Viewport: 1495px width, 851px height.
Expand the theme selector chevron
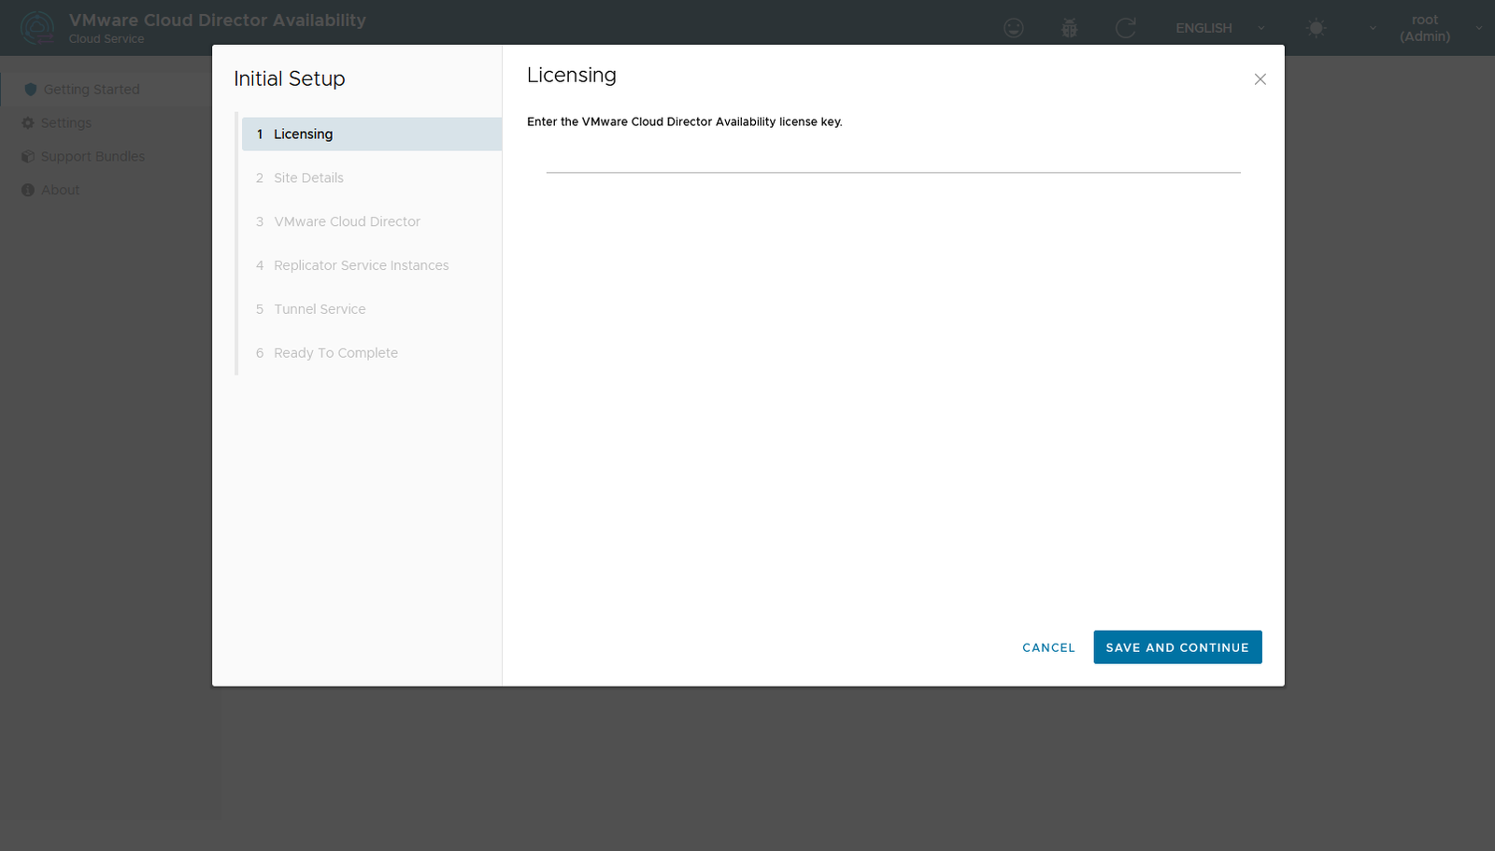click(x=1373, y=28)
